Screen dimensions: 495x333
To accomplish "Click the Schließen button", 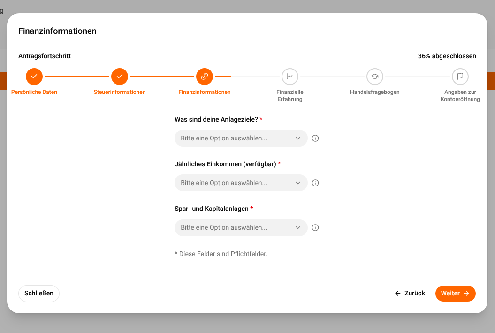I will point(39,293).
